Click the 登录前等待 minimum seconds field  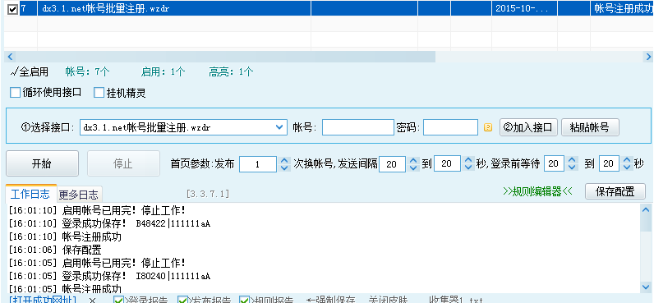(554, 163)
